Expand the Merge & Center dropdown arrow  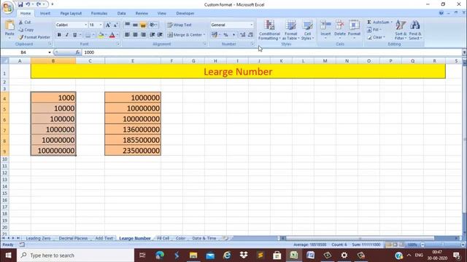pyautogui.click(x=204, y=35)
